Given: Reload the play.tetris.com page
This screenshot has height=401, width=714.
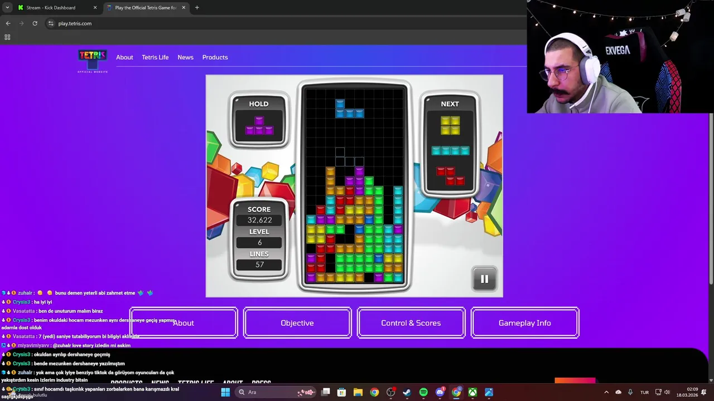Looking at the screenshot, I should coord(35,23).
